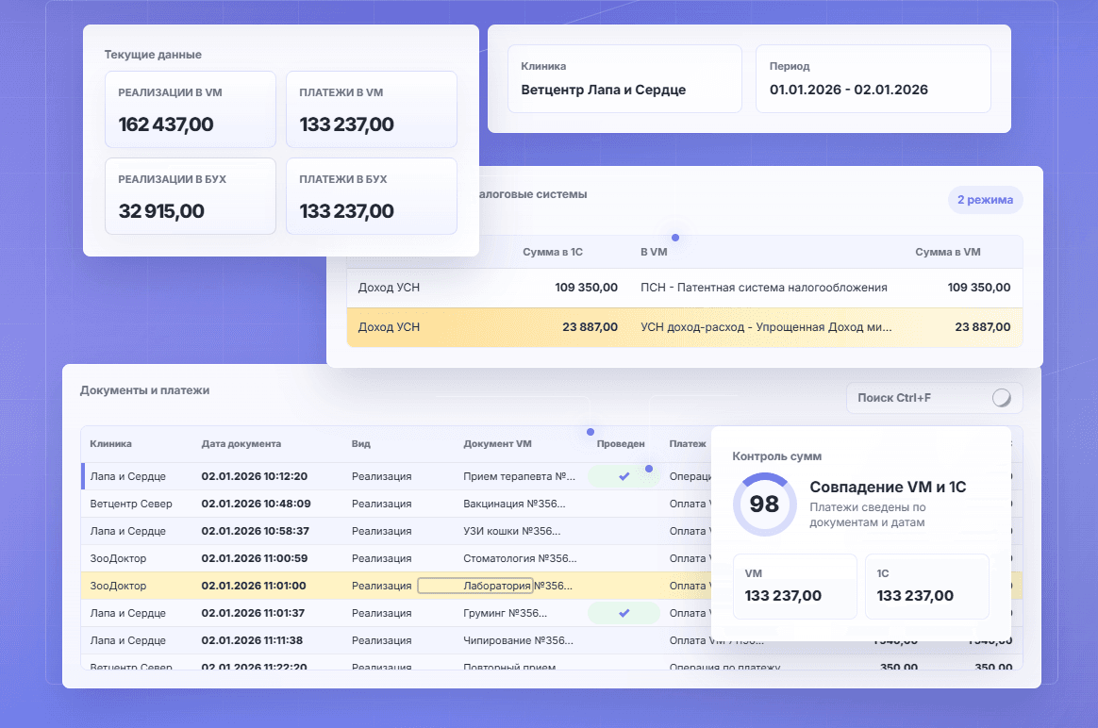Open the Реализации в БУХ card
This screenshot has height=728, width=1098.
[x=191, y=196]
